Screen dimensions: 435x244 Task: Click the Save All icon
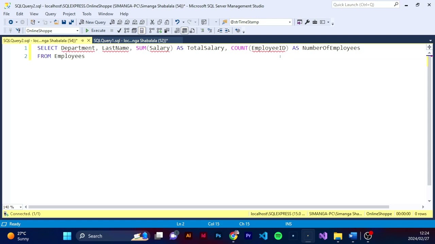(x=71, y=22)
